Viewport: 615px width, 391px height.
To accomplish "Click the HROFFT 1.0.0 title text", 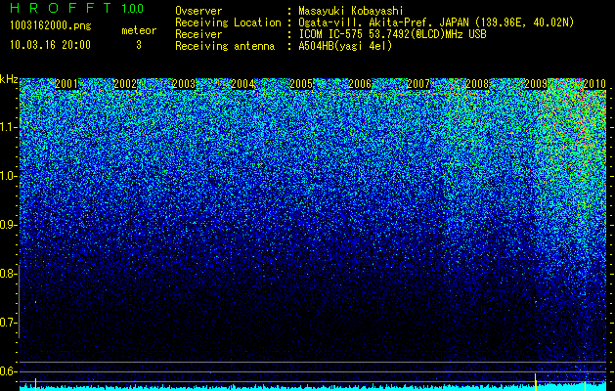I will (x=76, y=8).
